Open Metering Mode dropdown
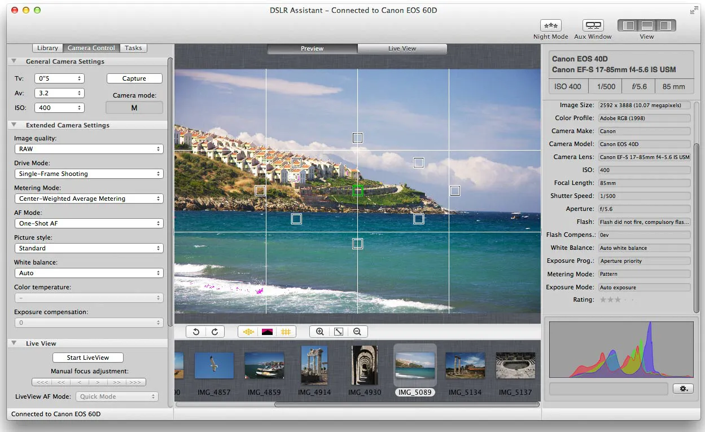705x432 pixels. [x=89, y=199]
